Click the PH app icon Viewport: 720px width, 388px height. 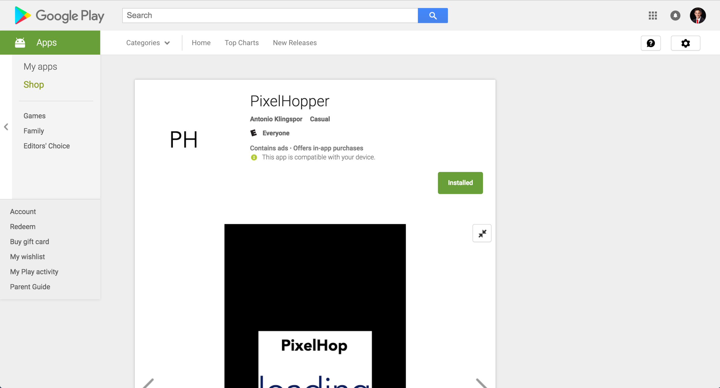[184, 139]
